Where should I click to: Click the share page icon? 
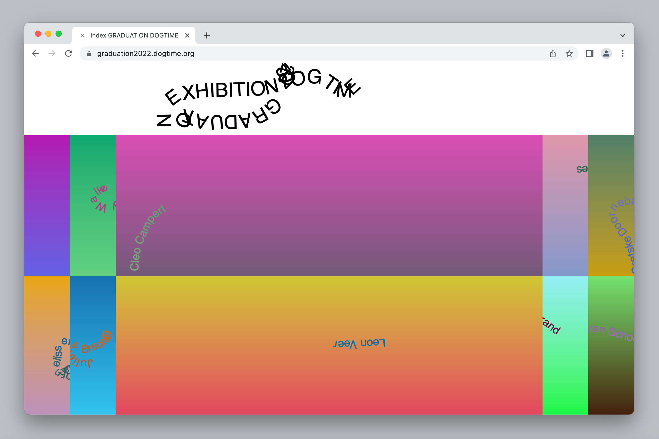tap(553, 53)
